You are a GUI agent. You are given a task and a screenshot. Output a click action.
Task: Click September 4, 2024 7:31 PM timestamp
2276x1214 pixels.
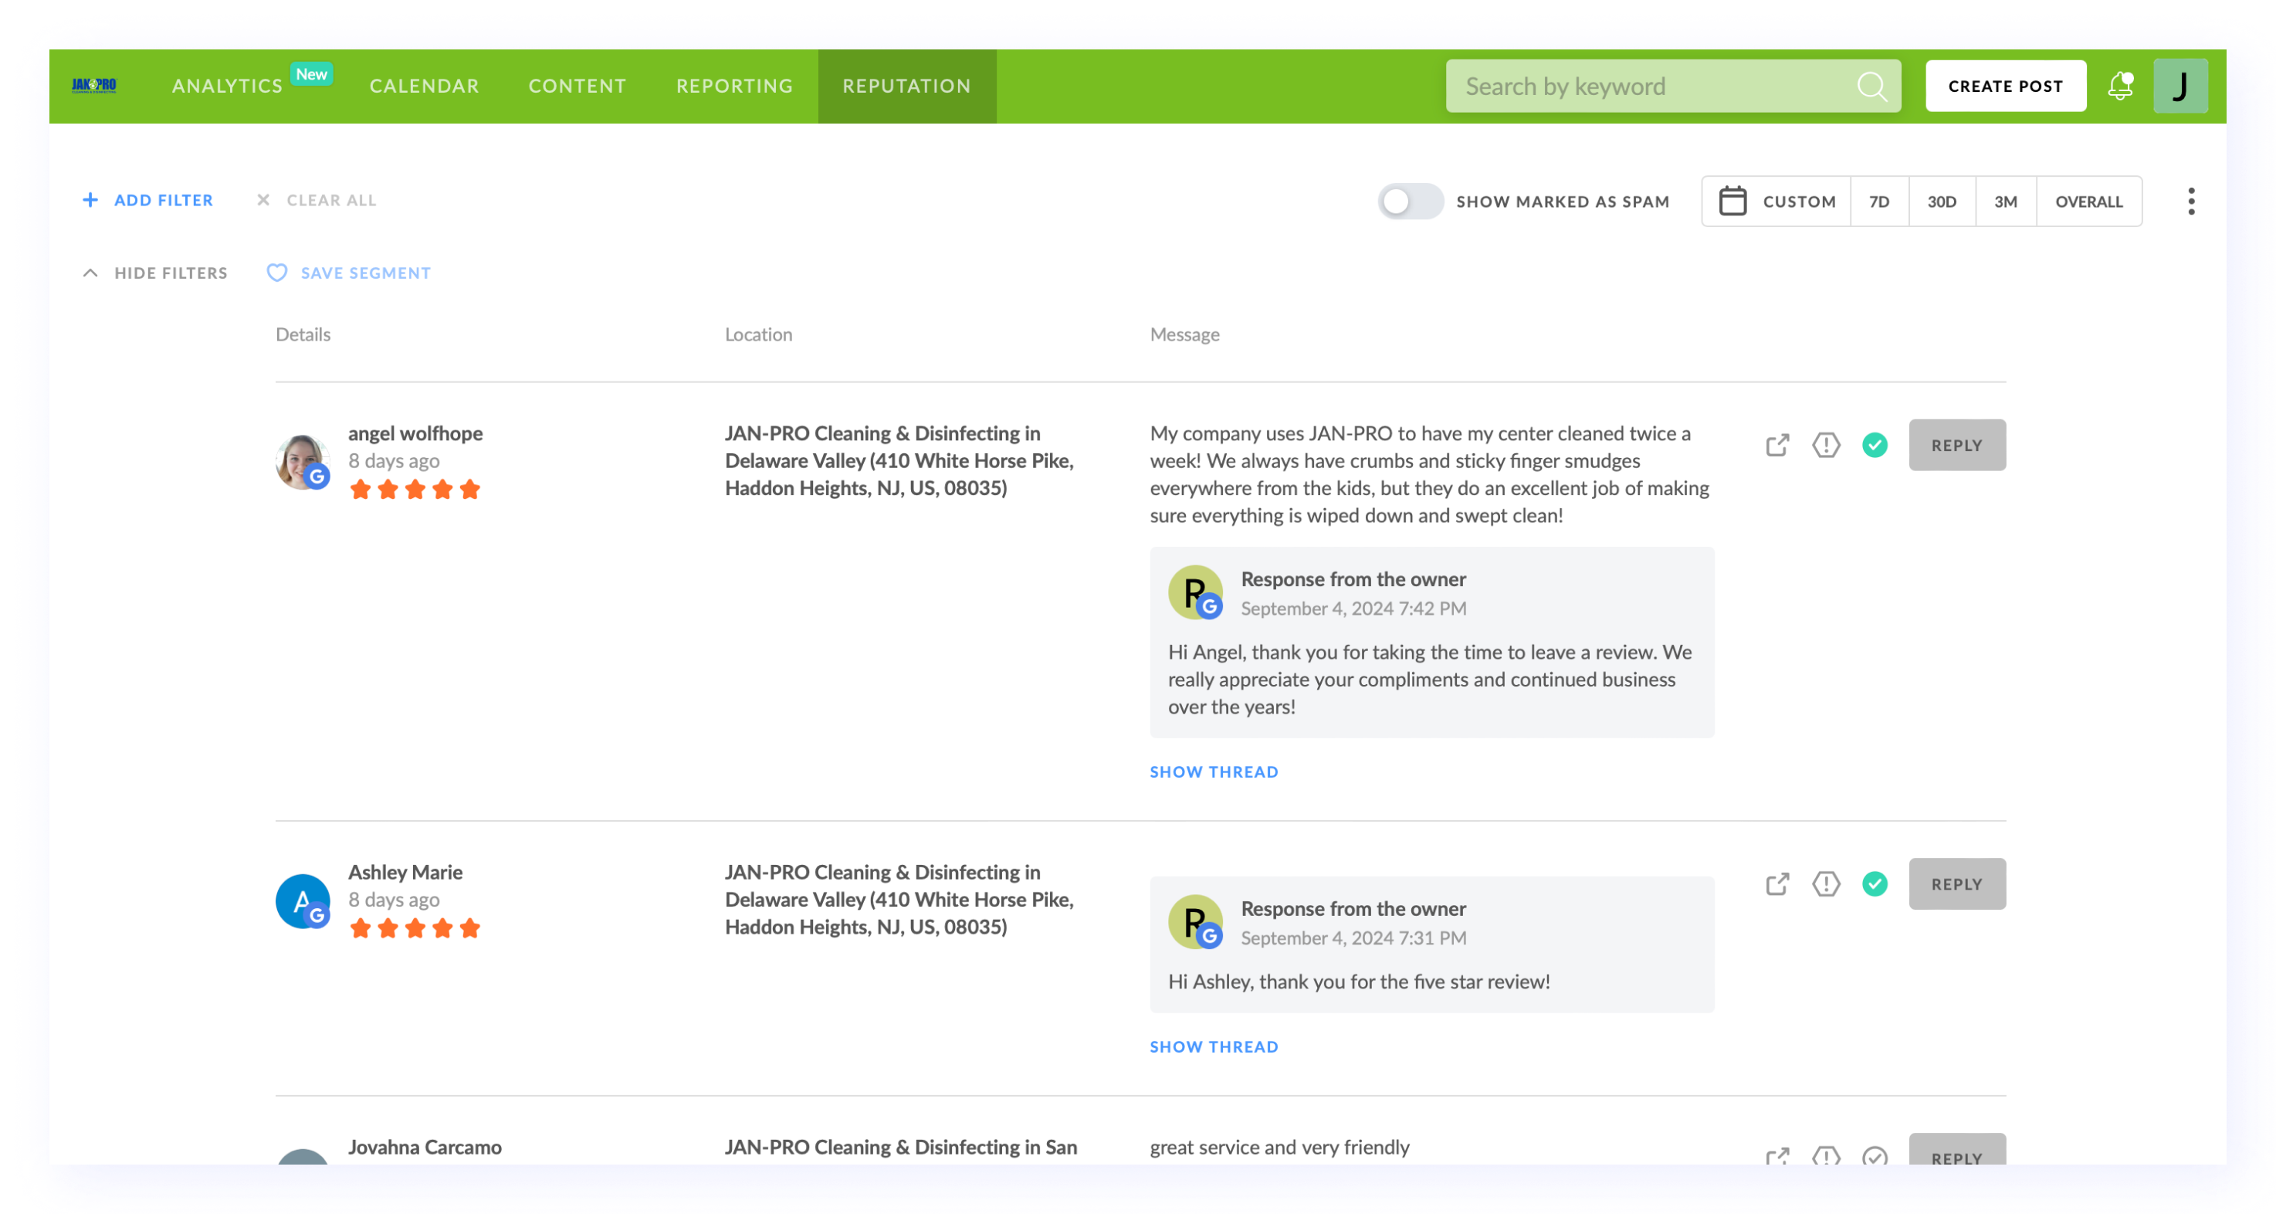(1353, 938)
